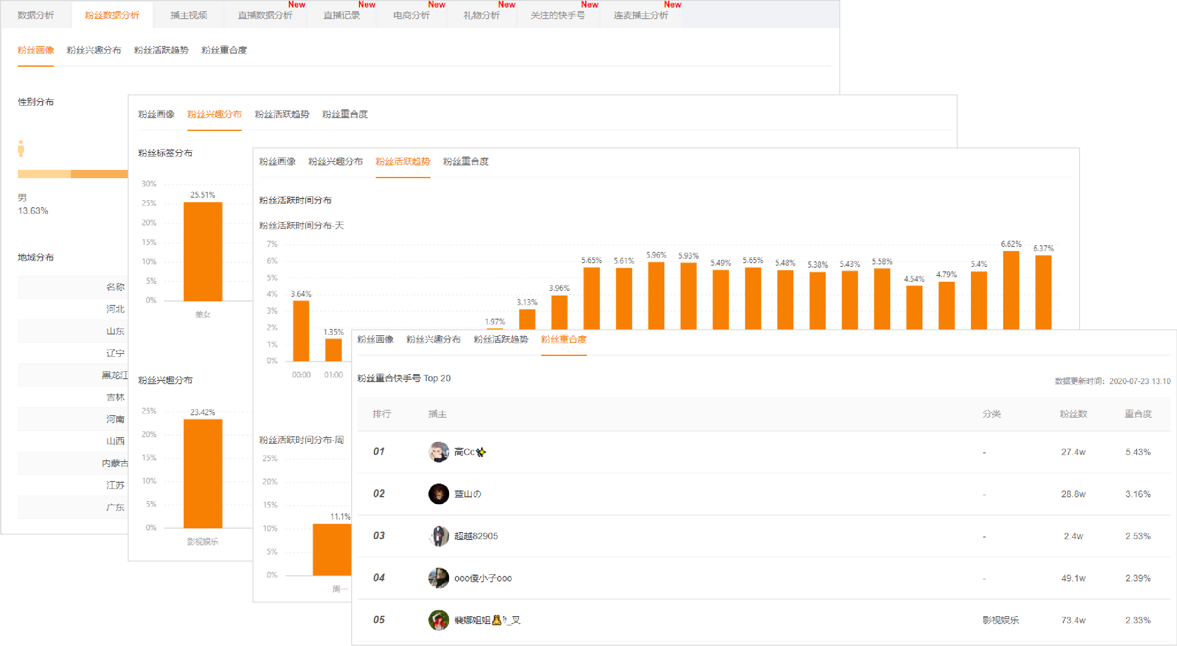Go to the 电商分析 tab

tap(411, 15)
